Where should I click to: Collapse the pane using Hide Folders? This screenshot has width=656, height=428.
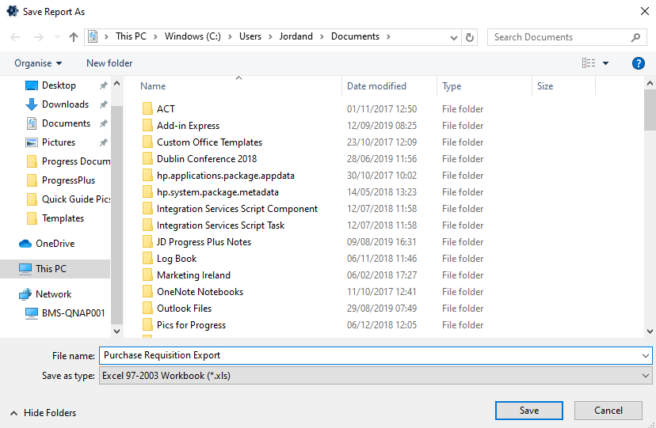tap(44, 413)
